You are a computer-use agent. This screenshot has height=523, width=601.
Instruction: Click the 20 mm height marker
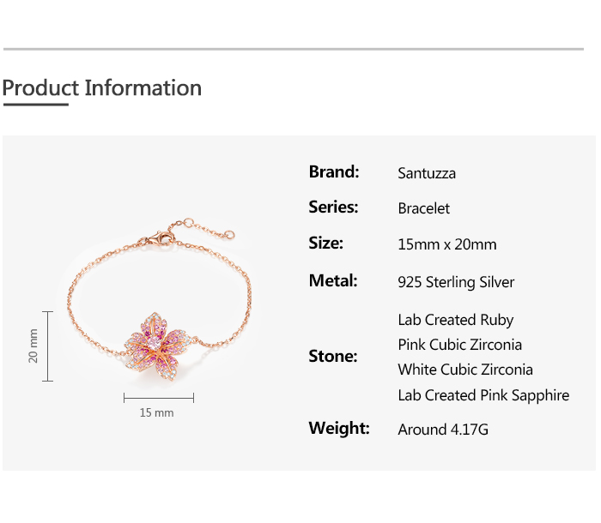click(x=34, y=346)
